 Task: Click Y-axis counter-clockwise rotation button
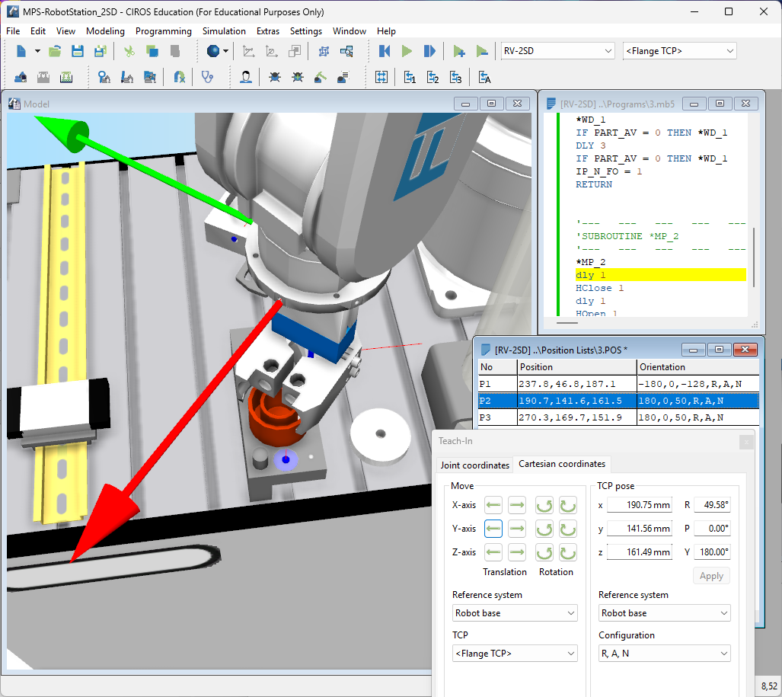pyautogui.click(x=544, y=529)
